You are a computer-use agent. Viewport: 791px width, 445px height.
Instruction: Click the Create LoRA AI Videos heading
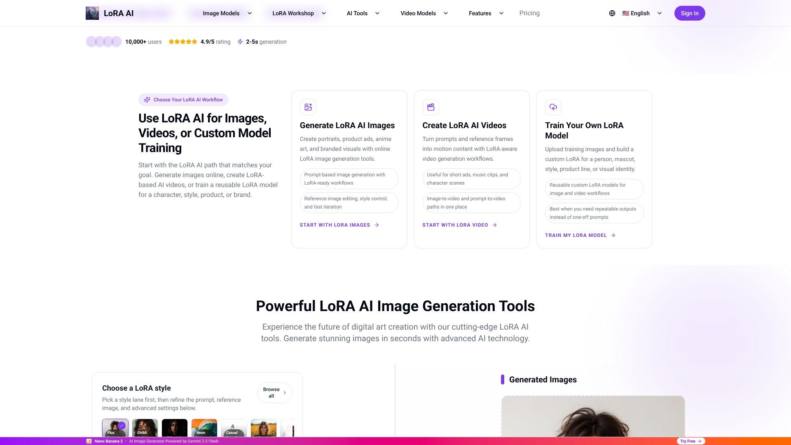[x=464, y=125]
